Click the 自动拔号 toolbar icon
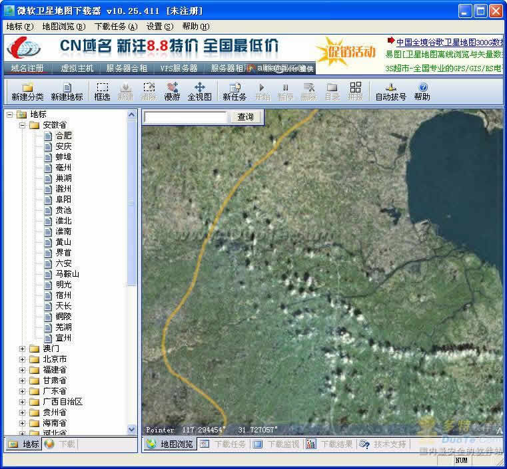 coord(390,92)
